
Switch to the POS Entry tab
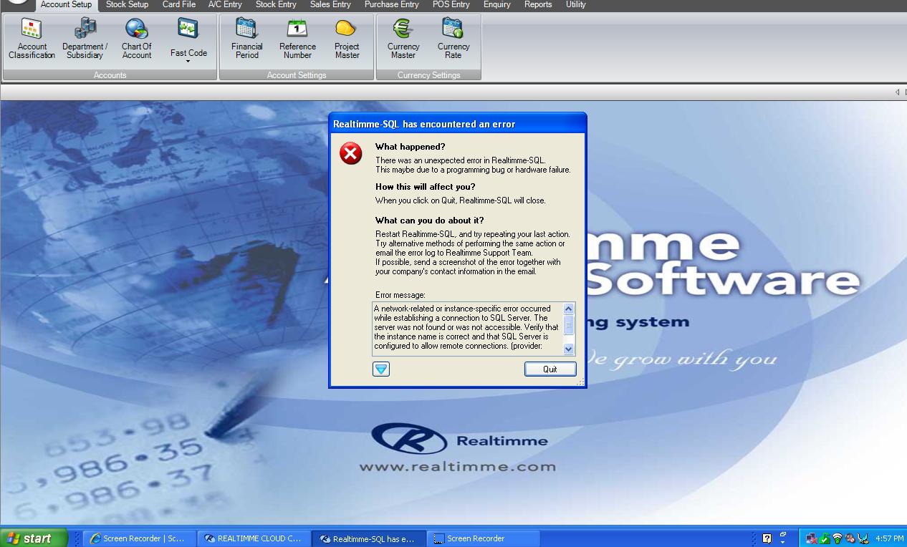pyautogui.click(x=451, y=4)
